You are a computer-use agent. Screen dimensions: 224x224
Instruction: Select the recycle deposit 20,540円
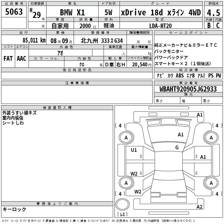pos(142,65)
